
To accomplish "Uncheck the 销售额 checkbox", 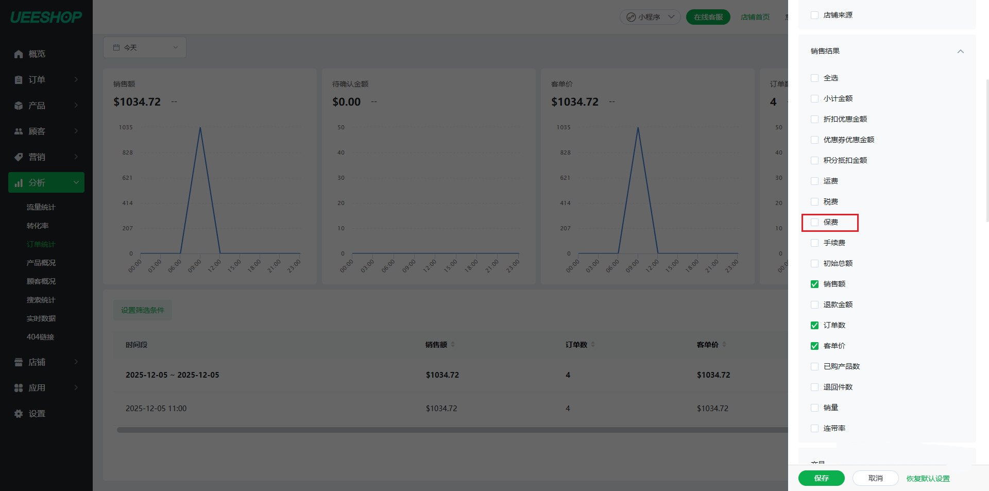I will point(814,284).
